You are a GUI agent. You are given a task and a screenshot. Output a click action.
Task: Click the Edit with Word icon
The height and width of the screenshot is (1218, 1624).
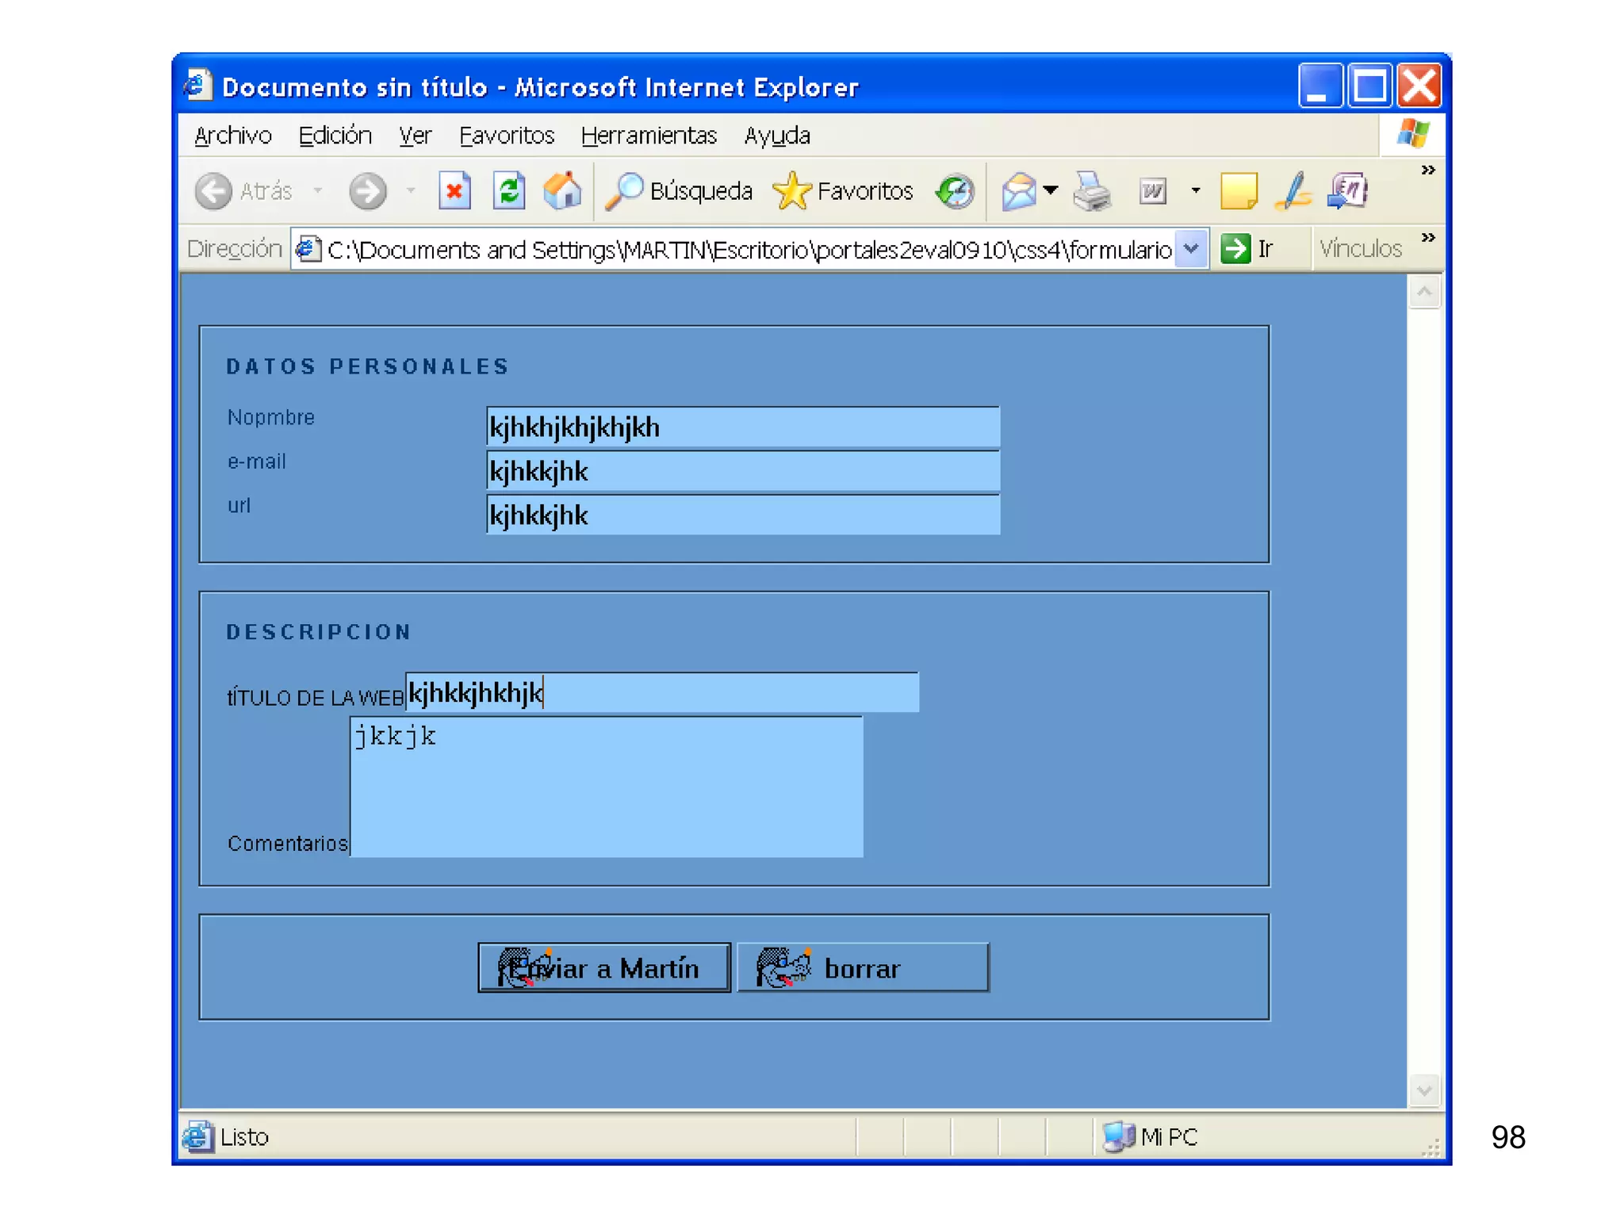[1153, 191]
